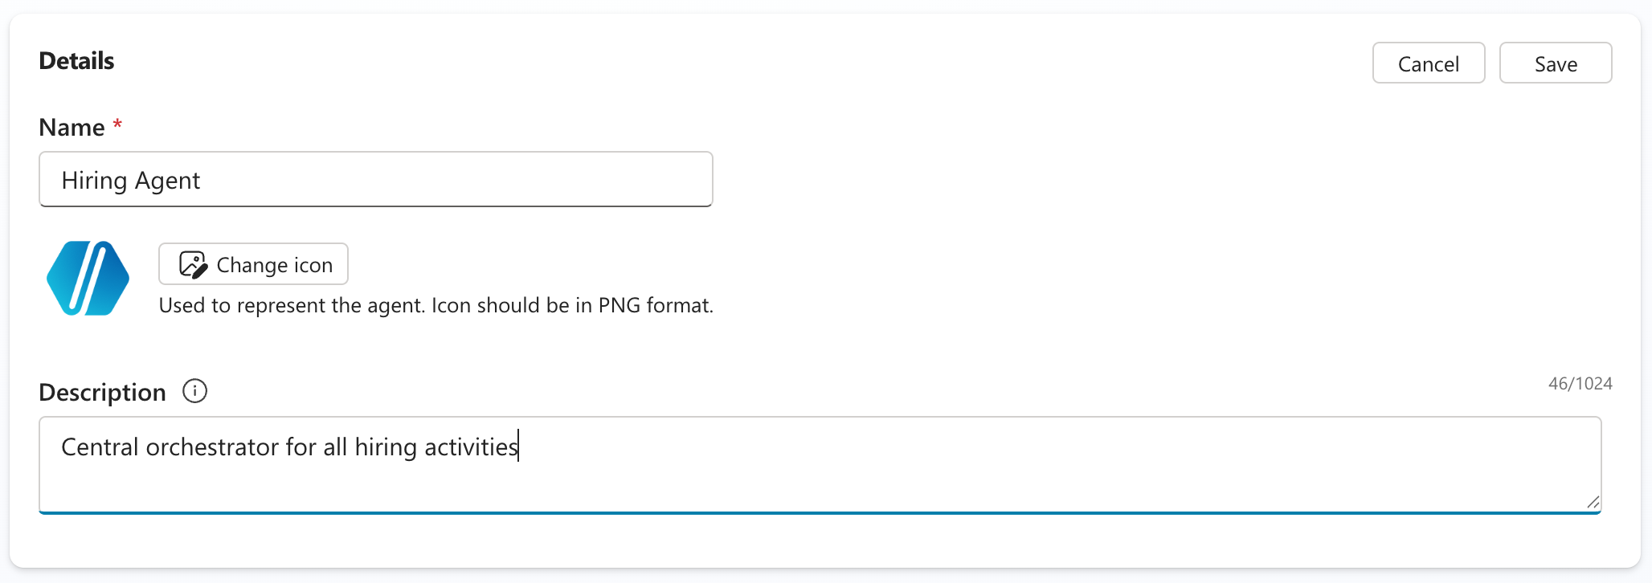Save the agent details
The image size is (1652, 583).
coord(1555,63)
